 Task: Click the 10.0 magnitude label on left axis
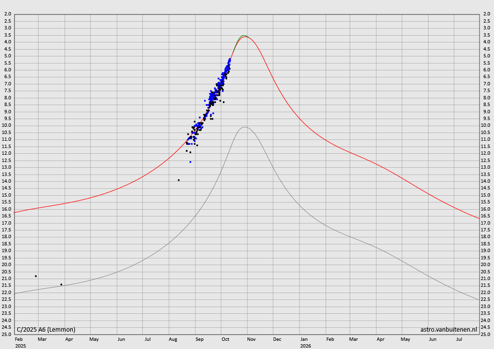[7, 125]
